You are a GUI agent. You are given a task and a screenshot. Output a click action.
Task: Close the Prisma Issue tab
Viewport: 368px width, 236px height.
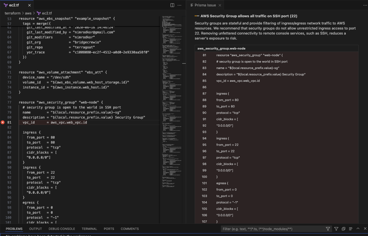point(220,5)
